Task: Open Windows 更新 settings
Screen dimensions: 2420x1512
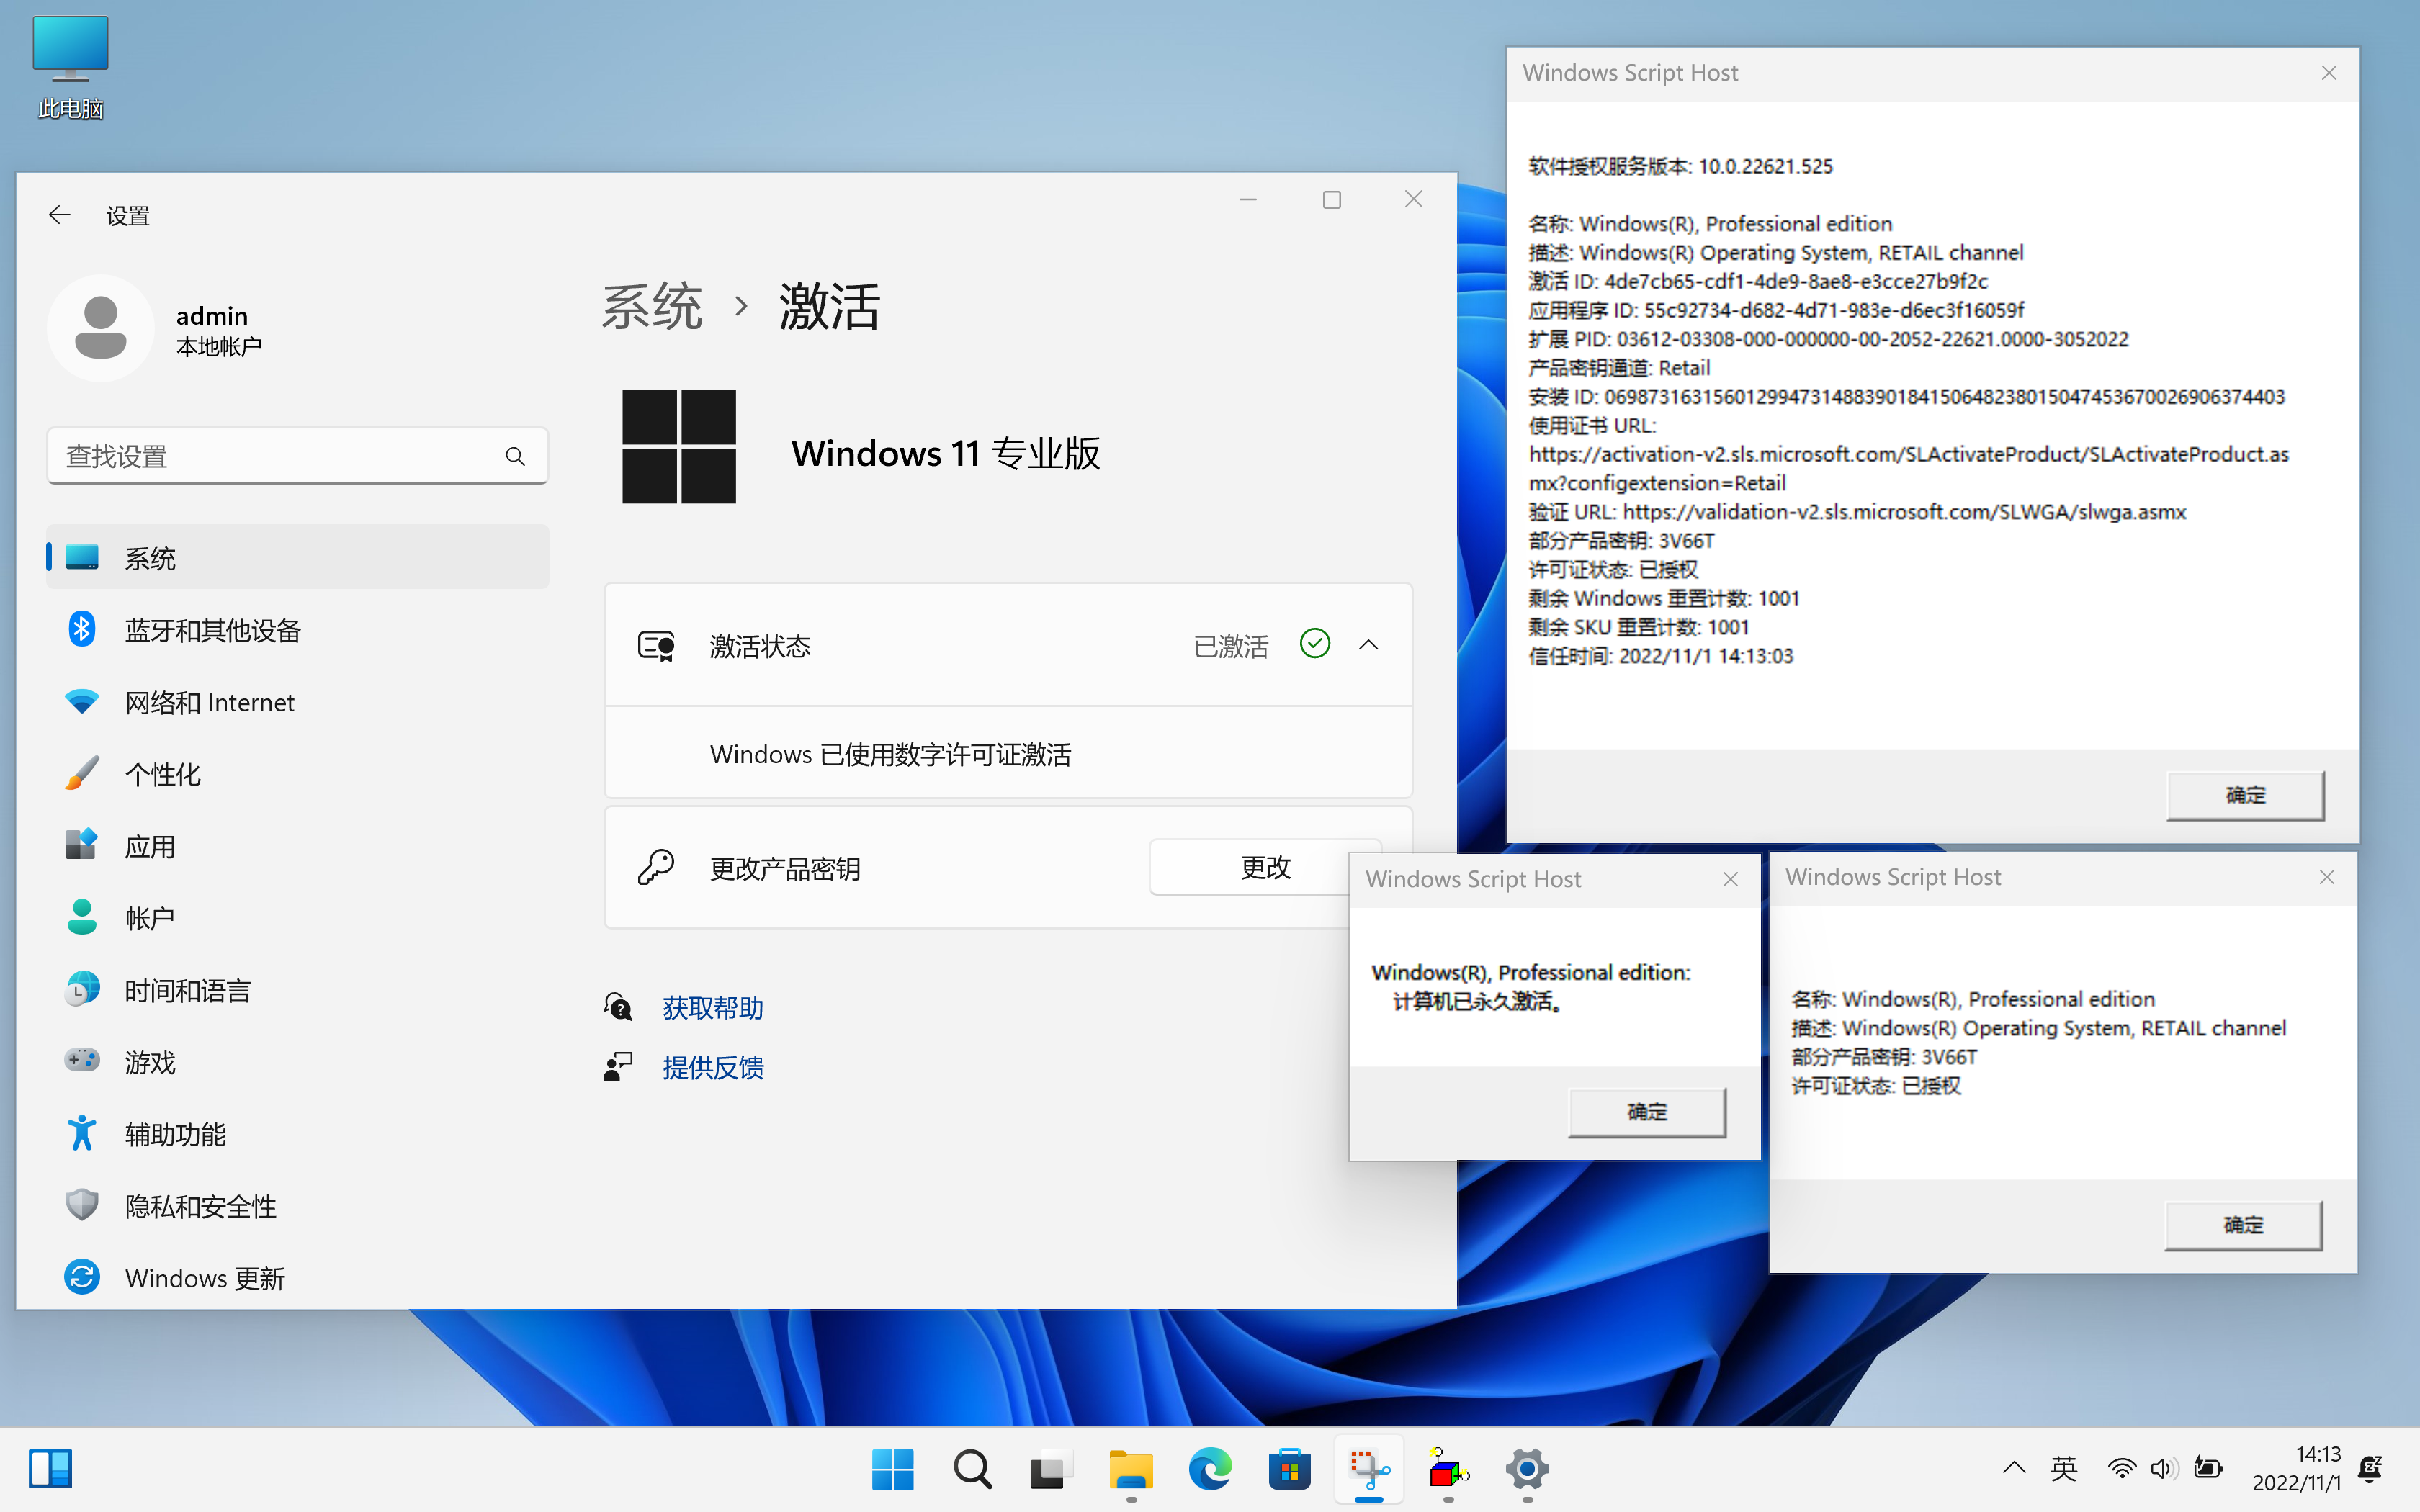Action: [x=297, y=1278]
